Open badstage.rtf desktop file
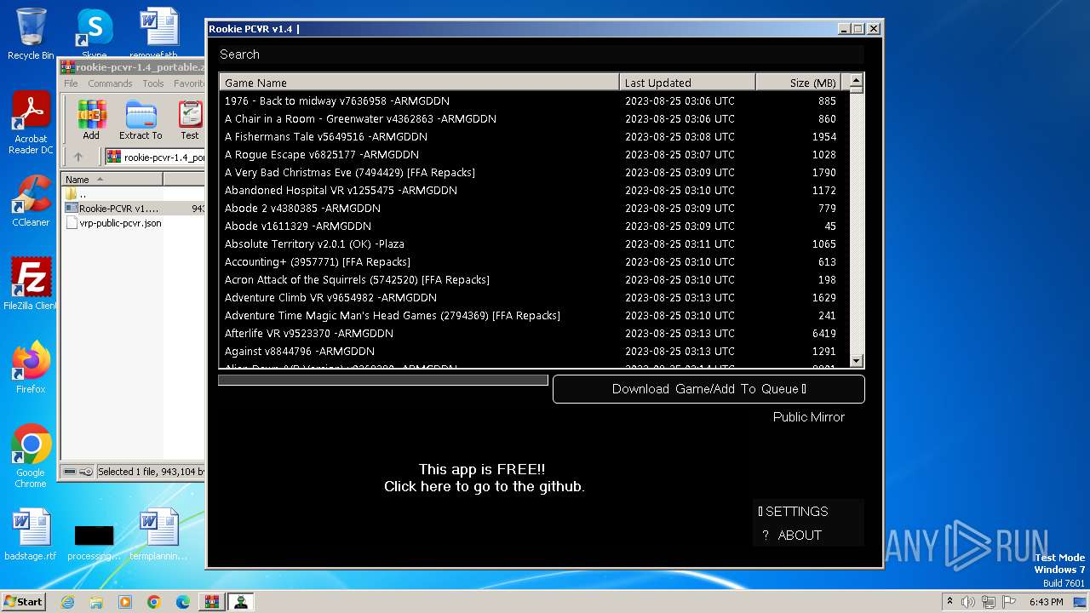The height and width of the screenshot is (613, 1090). click(31, 535)
